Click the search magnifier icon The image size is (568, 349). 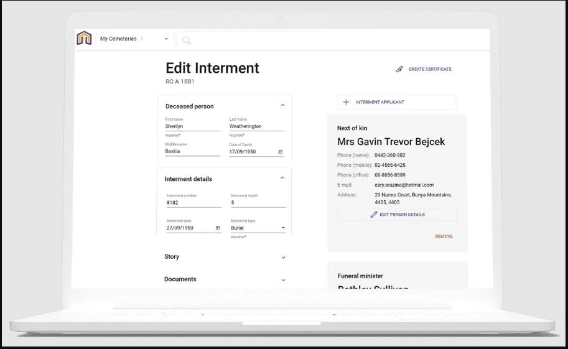tap(186, 40)
